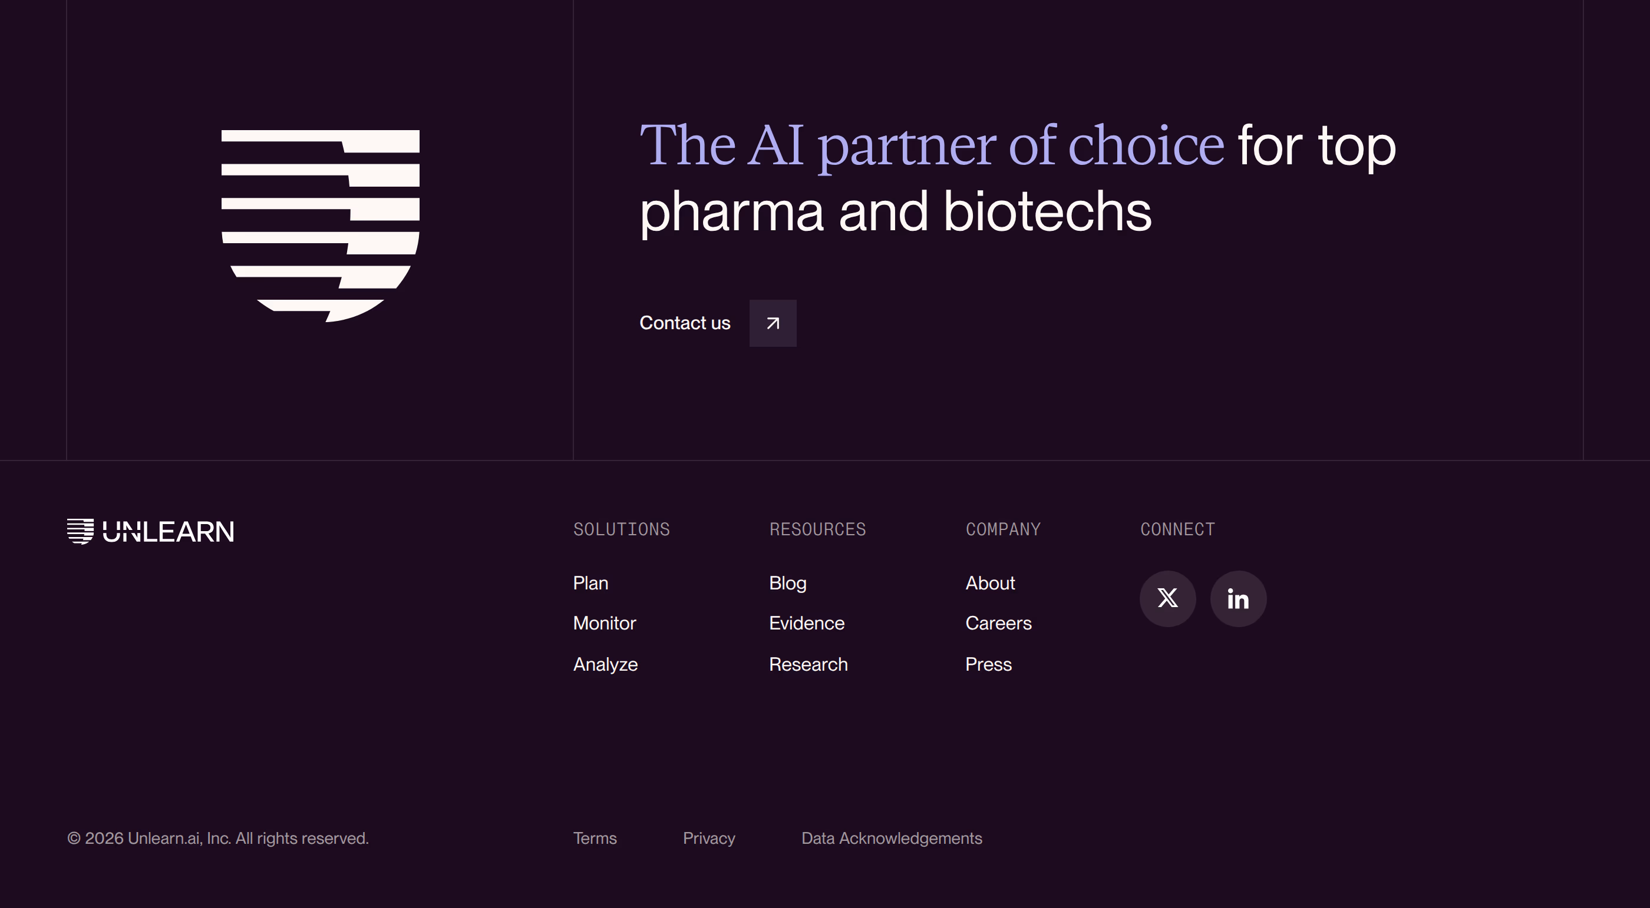Click the large striped shield emblem
1650x908 pixels.
point(320,226)
